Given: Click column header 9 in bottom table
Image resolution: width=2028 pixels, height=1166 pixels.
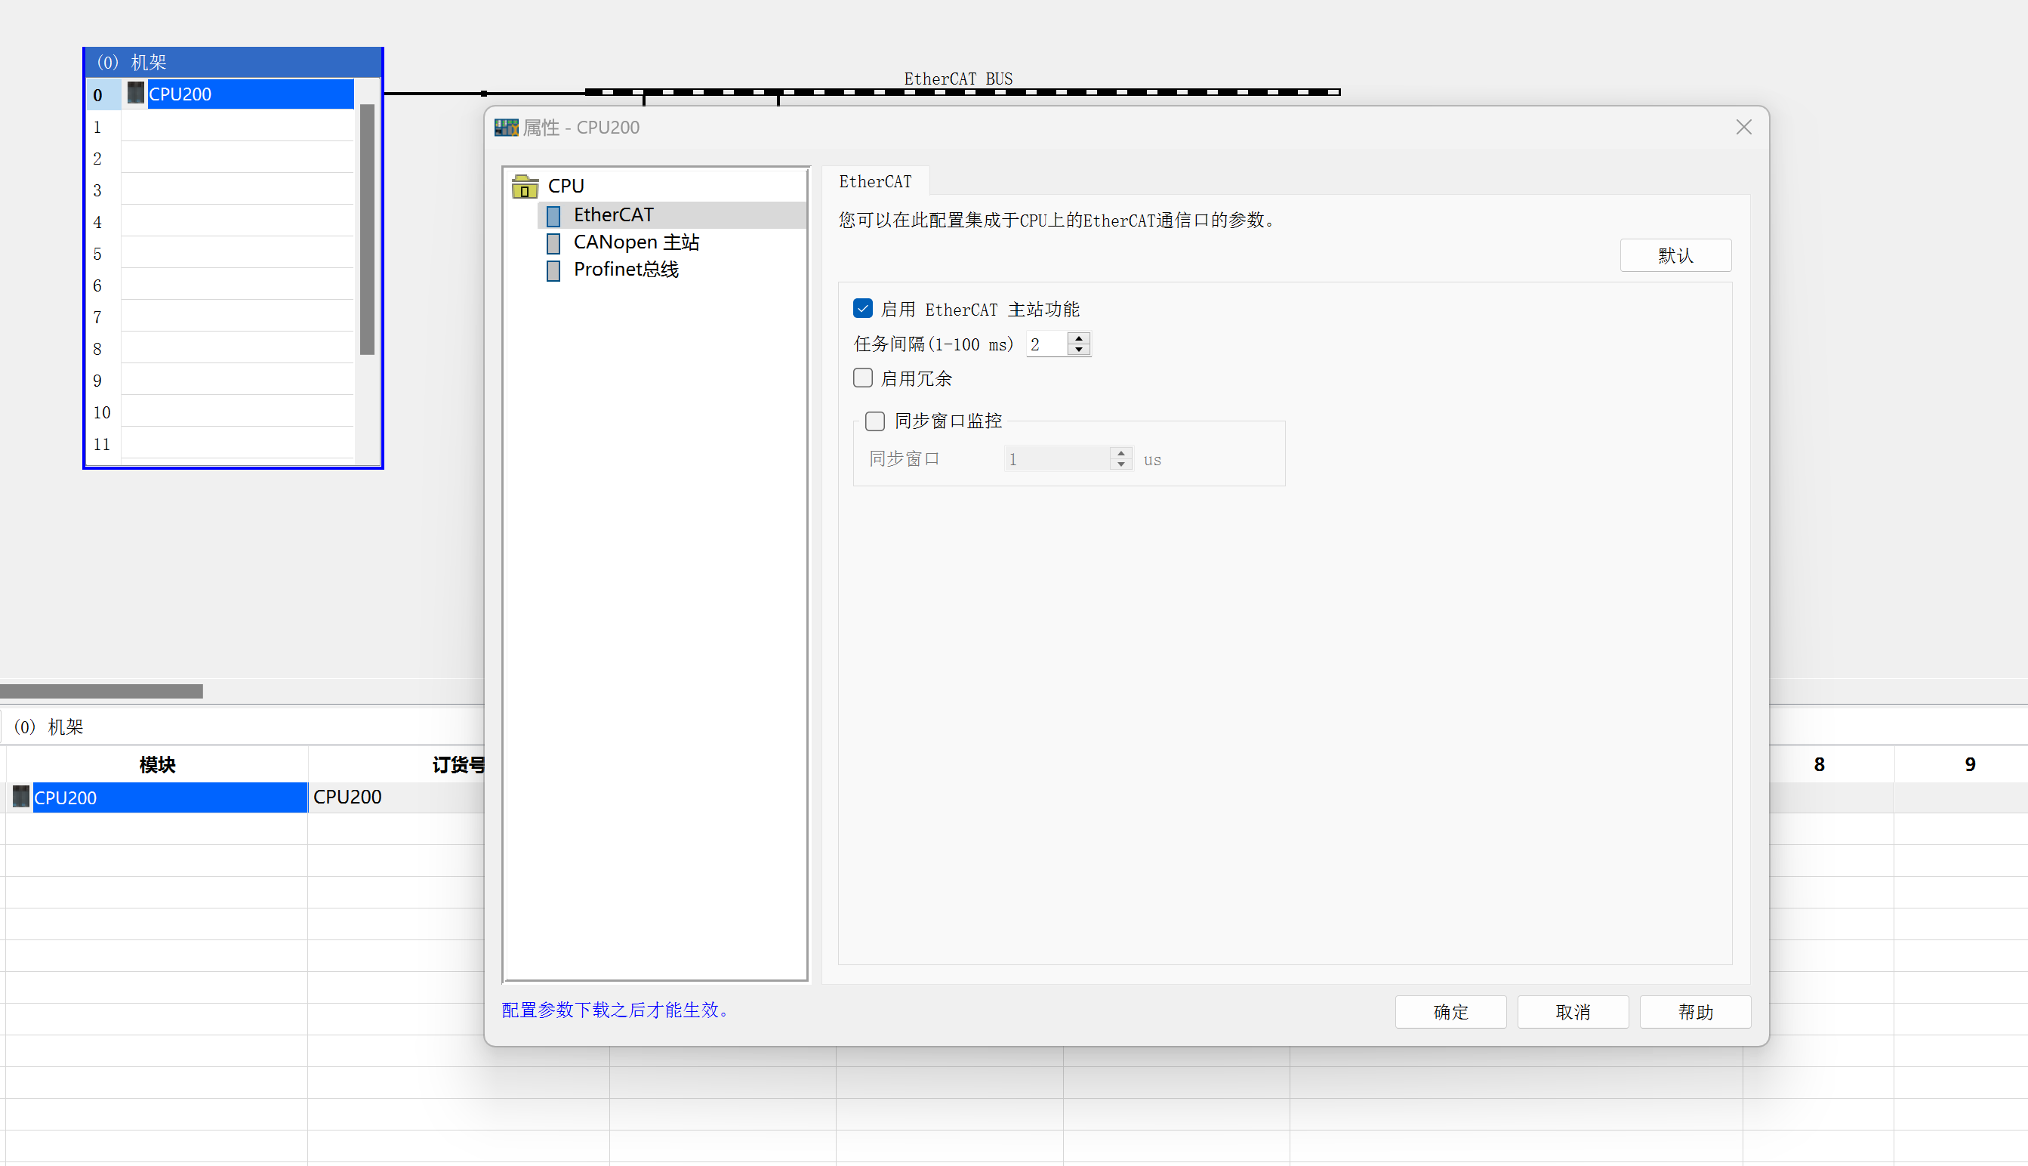Looking at the screenshot, I should [1970, 765].
